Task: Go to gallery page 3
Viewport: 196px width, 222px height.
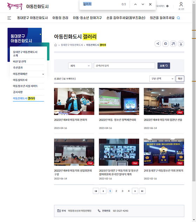Action: pos(122,191)
